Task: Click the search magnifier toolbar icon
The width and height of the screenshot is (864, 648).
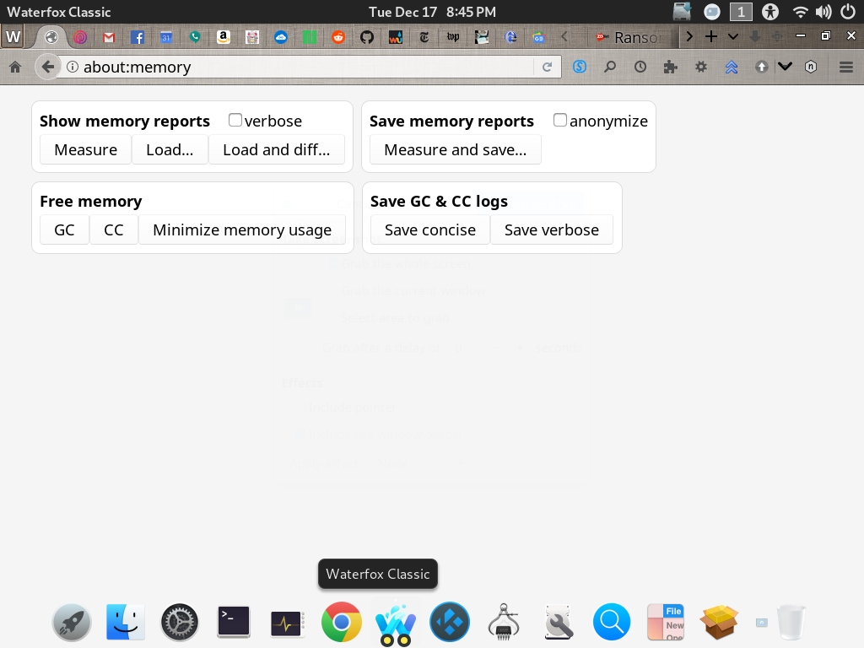Action: (610, 66)
